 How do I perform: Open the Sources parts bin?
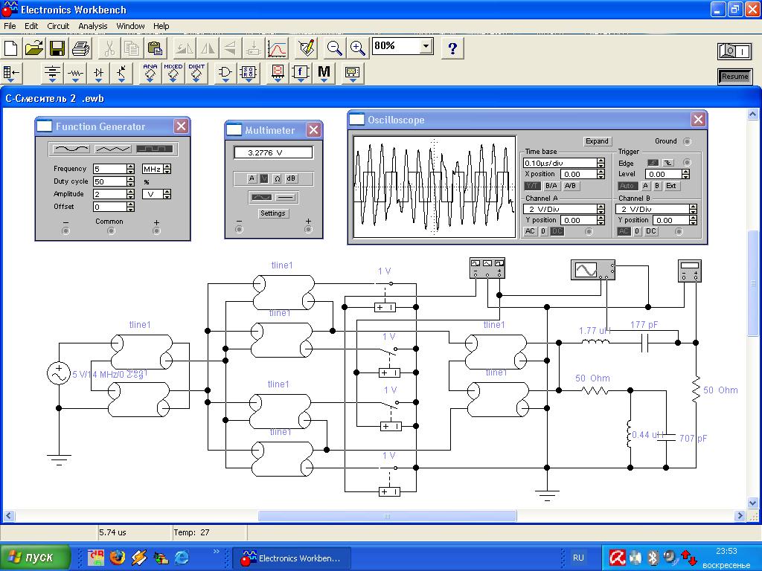click(x=52, y=73)
